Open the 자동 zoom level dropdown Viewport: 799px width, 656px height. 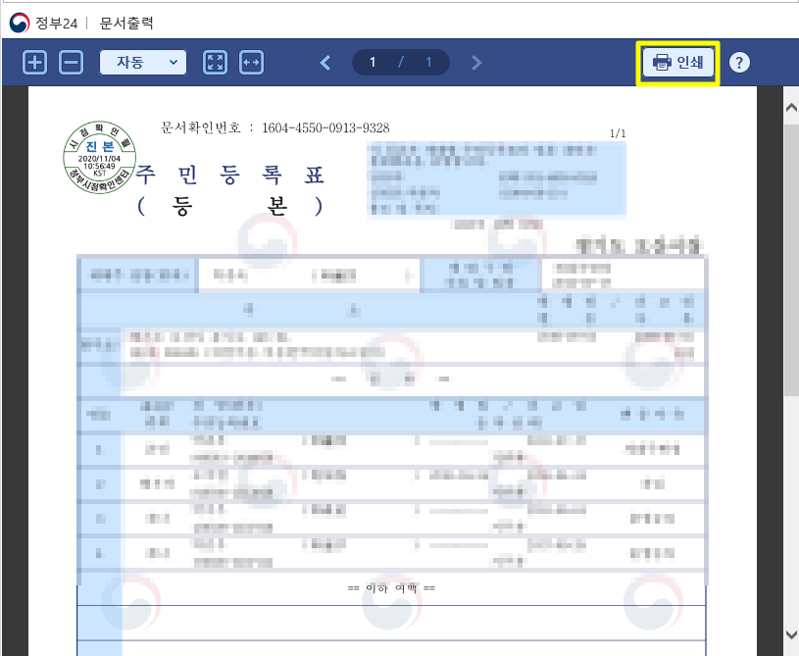coord(143,62)
